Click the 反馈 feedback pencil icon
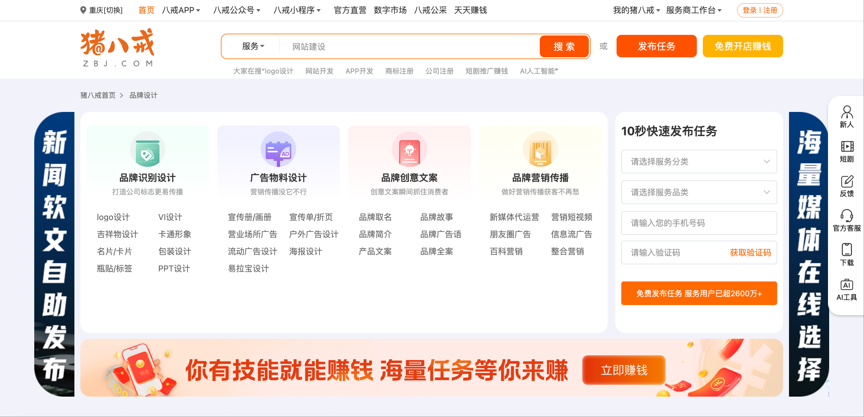 pyautogui.click(x=846, y=181)
